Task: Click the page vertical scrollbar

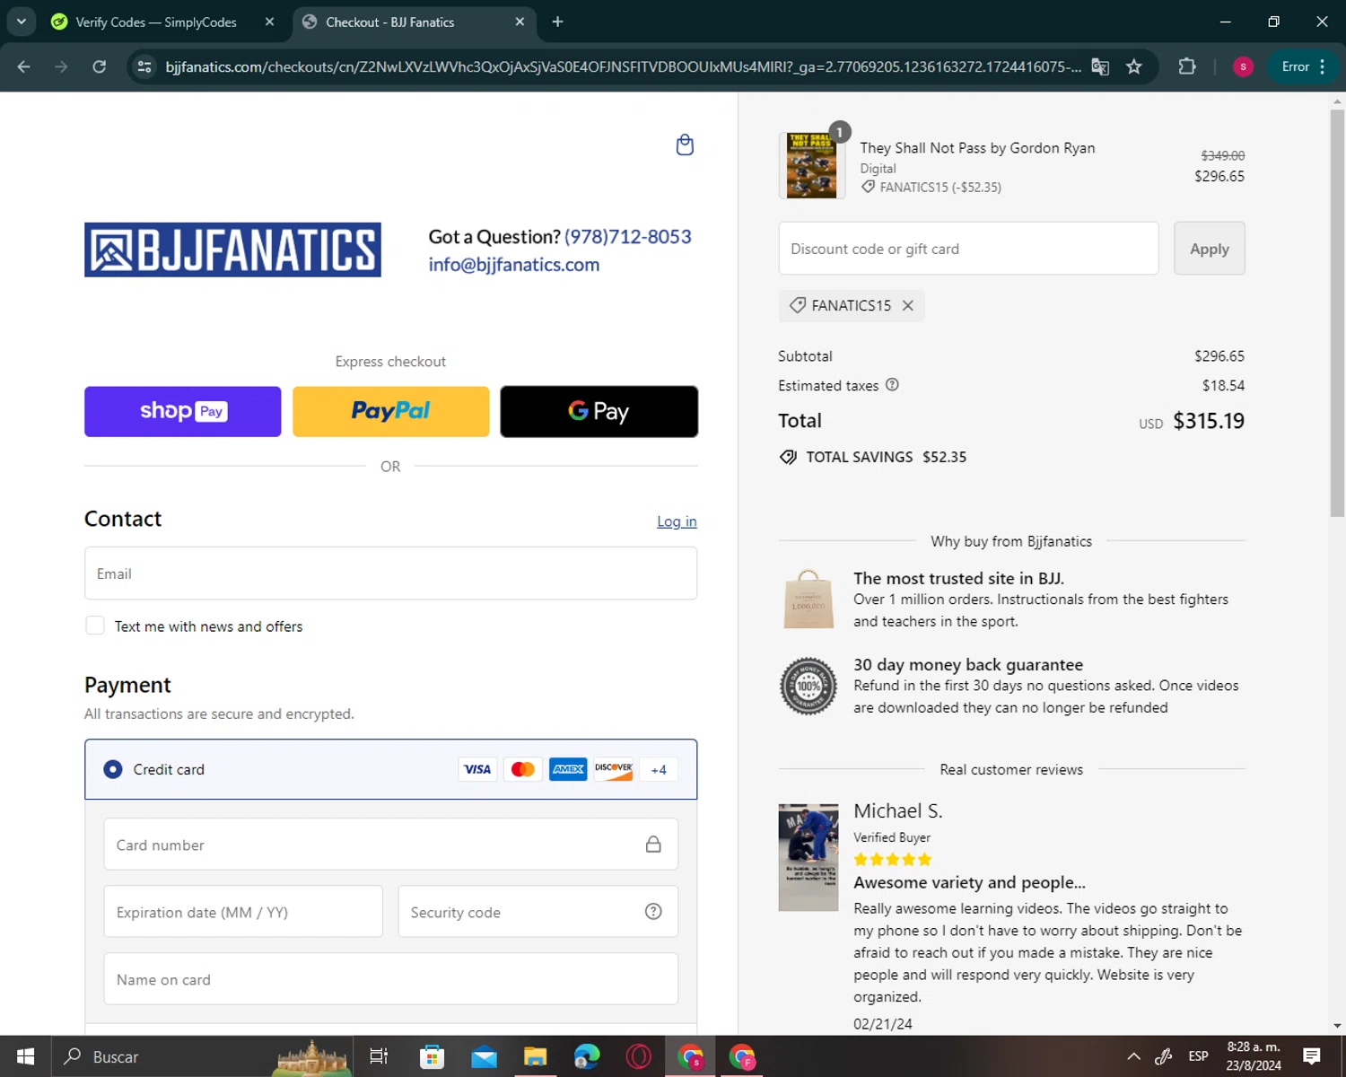Action: [x=1337, y=314]
